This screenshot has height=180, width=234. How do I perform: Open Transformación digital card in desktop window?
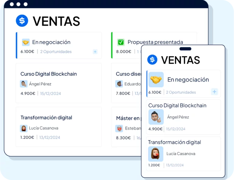pos(58,127)
